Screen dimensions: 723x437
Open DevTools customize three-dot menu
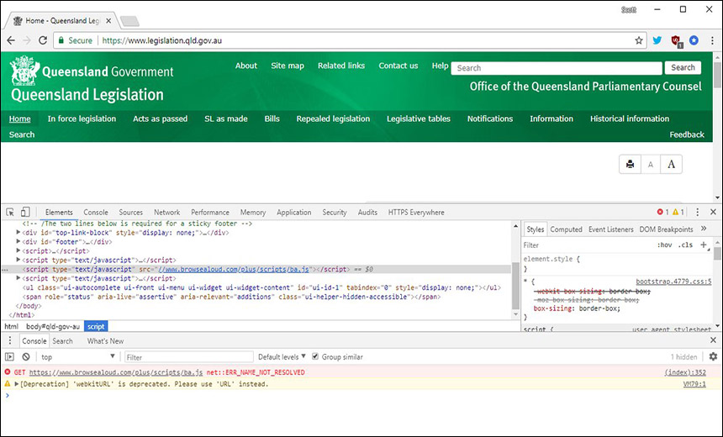tap(697, 212)
